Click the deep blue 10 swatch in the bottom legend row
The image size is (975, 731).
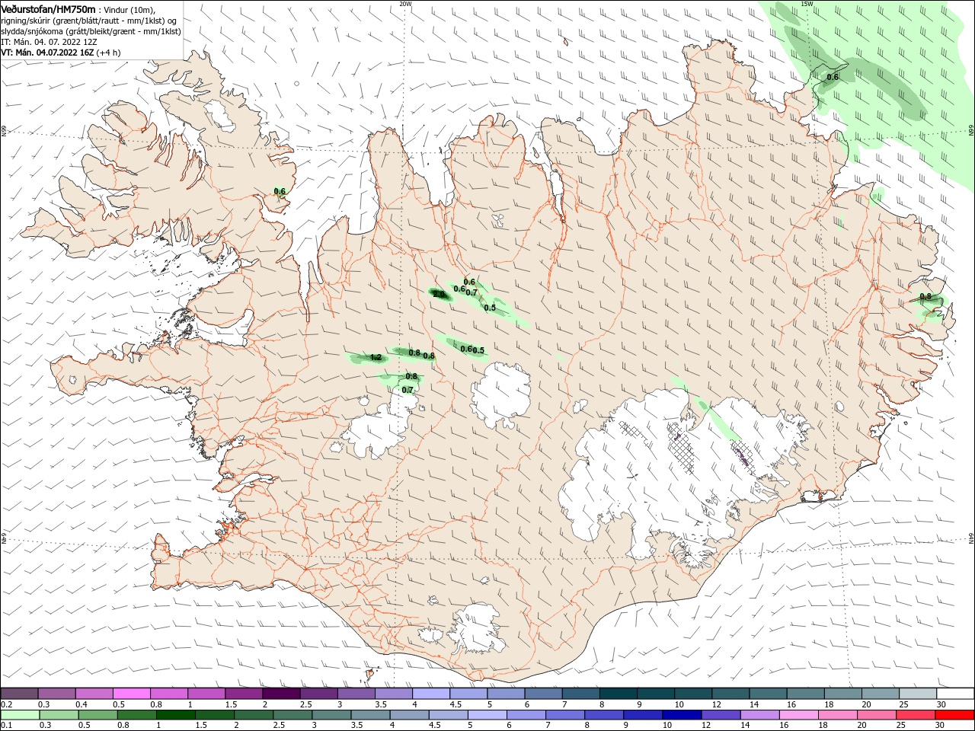(x=680, y=716)
